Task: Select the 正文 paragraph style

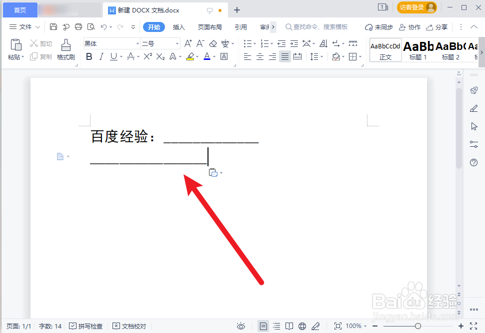Action: 385,50
